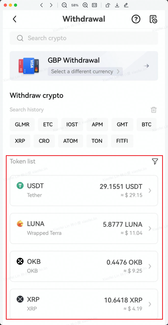
Task: Open the help question mark icon
Action: (x=136, y=19)
